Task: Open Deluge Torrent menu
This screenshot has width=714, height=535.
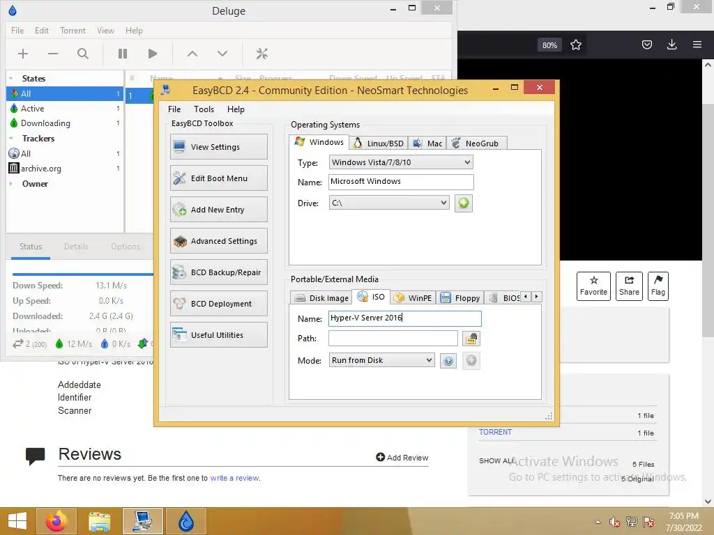Action: click(73, 31)
